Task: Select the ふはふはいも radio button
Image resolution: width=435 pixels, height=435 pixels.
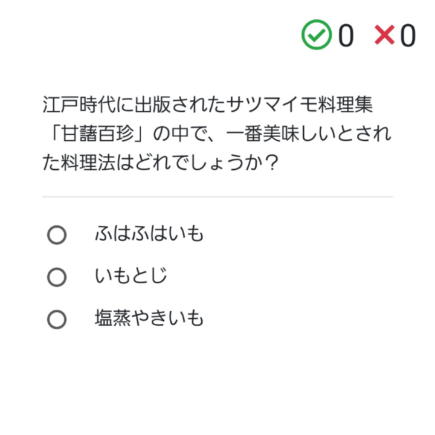Action: click(57, 235)
